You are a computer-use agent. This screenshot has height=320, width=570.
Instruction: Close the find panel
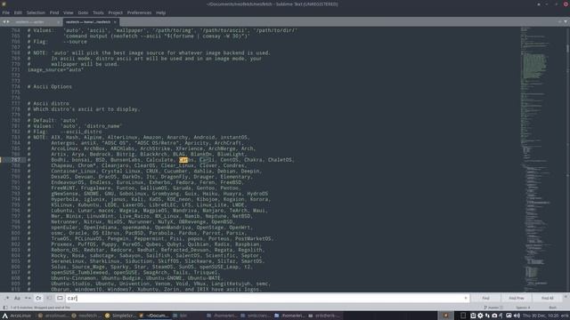pyautogui.click(x=566, y=296)
